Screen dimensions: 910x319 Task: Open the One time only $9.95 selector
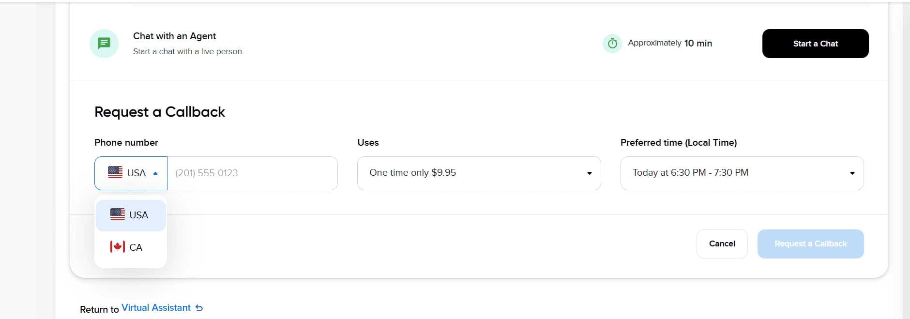pos(479,173)
